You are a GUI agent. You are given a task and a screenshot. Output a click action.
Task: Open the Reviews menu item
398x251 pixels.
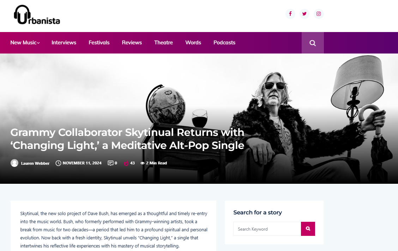pyautogui.click(x=132, y=43)
